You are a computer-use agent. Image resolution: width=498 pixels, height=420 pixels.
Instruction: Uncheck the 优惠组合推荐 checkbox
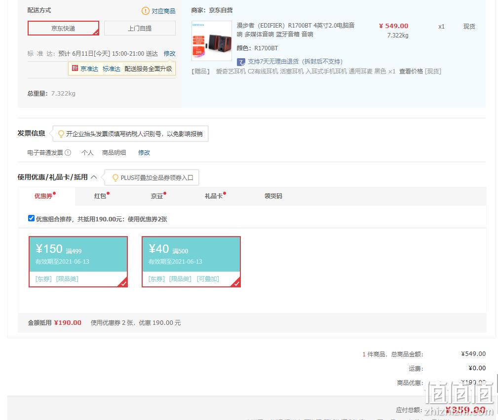pyautogui.click(x=31, y=218)
